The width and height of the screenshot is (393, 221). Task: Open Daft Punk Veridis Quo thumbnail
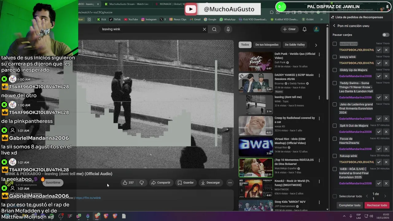[256, 61]
